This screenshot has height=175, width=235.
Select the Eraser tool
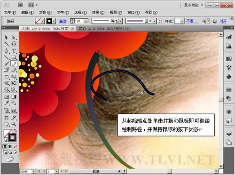(x=14, y=70)
